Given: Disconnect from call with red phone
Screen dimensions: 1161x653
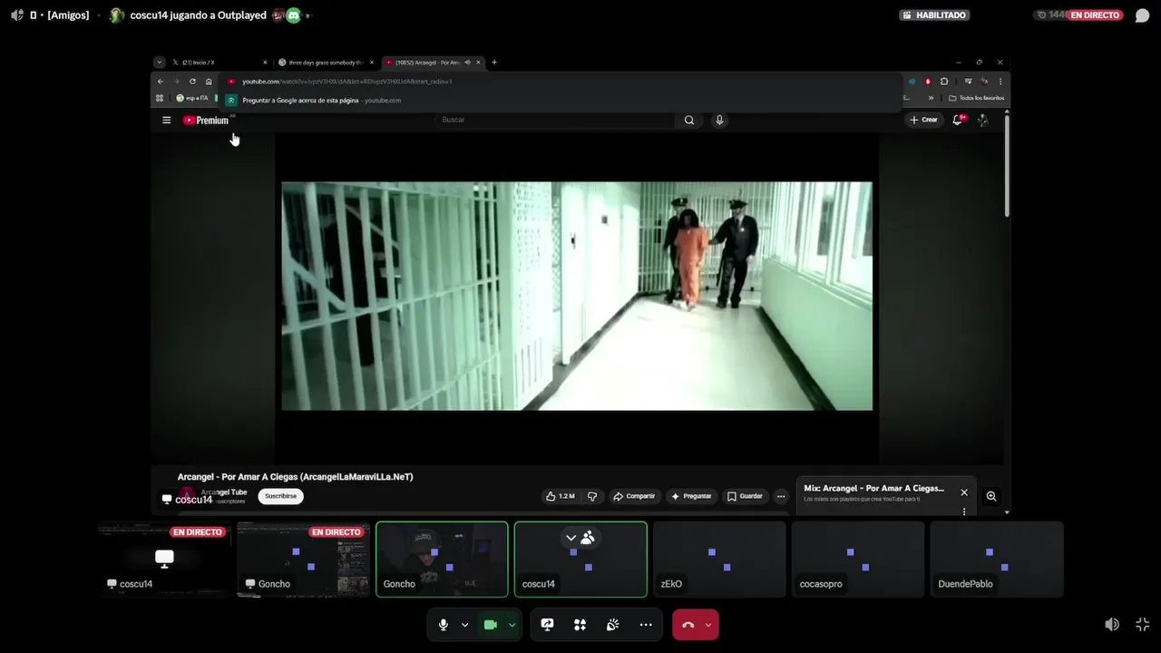Looking at the screenshot, I should (x=688, y=625).
